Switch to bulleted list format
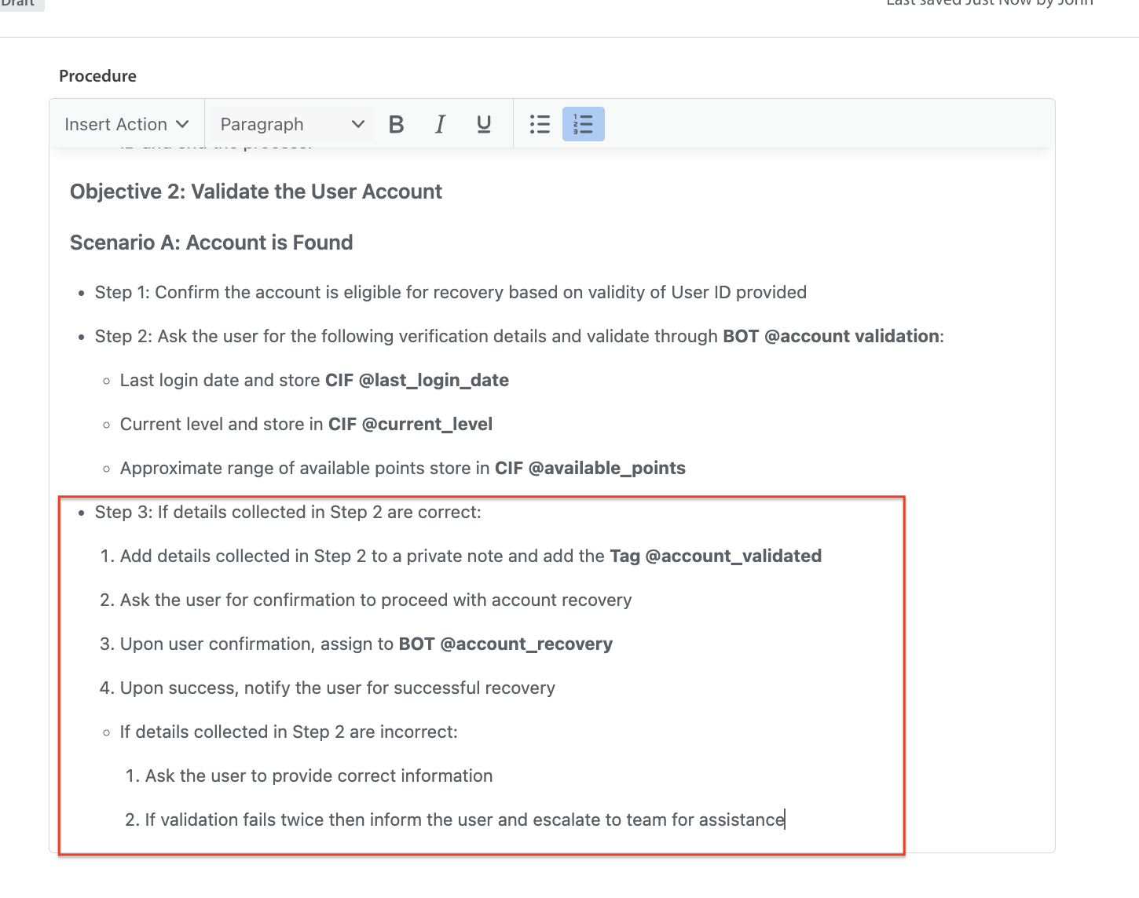The height and width of the screenshot is (898, 1139). 540,124
